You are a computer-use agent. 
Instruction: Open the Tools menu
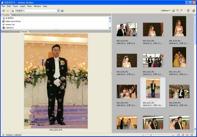click(x=15, y=6)
